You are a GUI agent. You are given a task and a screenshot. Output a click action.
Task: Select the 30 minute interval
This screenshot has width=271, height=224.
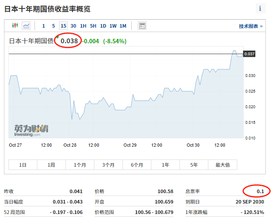(73, 26)
